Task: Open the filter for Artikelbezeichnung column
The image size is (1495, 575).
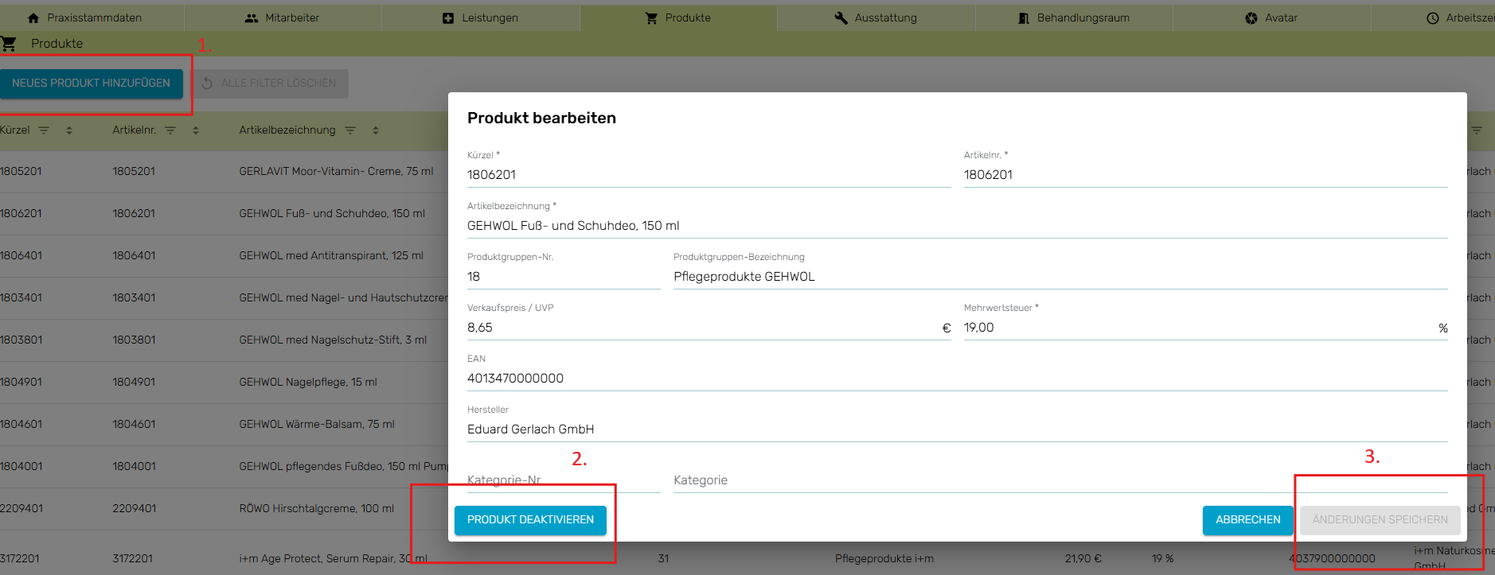Action: pyautogui.click(x=350, y=130)
